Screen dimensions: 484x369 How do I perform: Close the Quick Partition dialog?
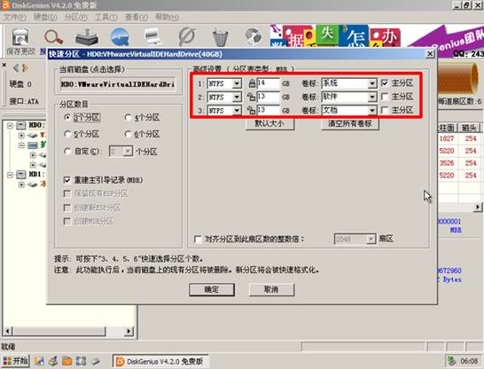pos(430,54)
